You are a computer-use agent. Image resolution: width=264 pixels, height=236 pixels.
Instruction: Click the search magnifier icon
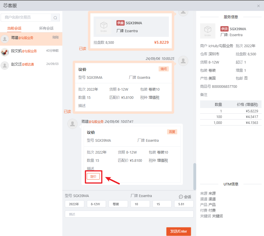click(55, 18)
